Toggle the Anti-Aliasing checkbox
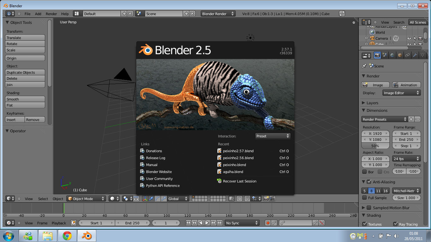The width and height of the screenshot is (431, 242). click(369, 182)
